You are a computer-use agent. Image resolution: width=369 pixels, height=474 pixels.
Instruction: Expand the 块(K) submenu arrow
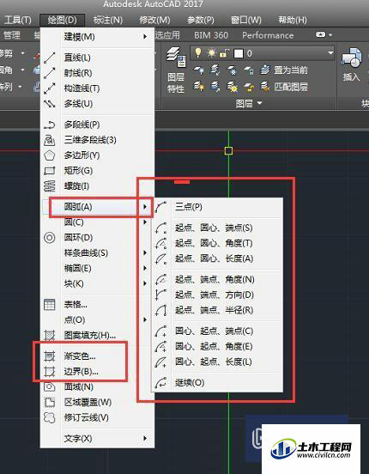145,283
